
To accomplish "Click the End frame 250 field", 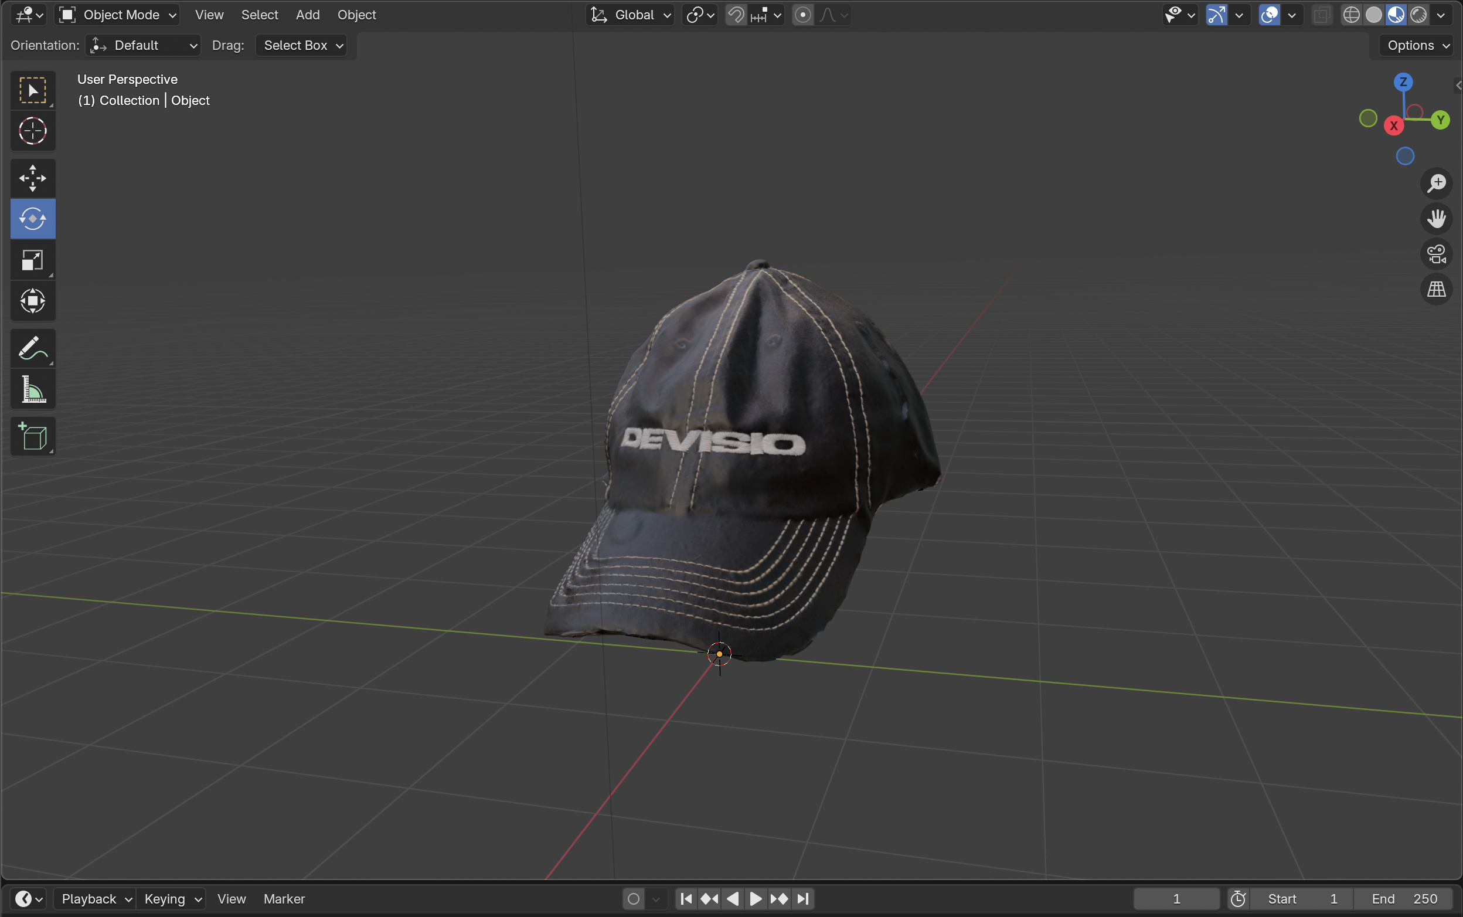I will pyautogui.click(x=1404, y=899).
